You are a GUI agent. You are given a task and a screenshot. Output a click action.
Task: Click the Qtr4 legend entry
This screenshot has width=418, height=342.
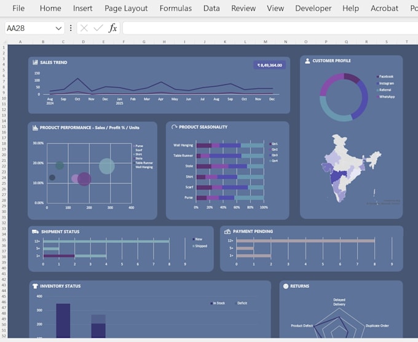pos(274,161)
